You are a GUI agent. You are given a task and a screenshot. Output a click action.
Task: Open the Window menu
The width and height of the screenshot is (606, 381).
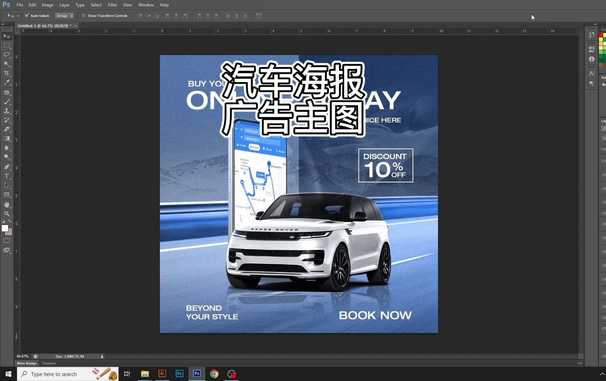point(146,5)
